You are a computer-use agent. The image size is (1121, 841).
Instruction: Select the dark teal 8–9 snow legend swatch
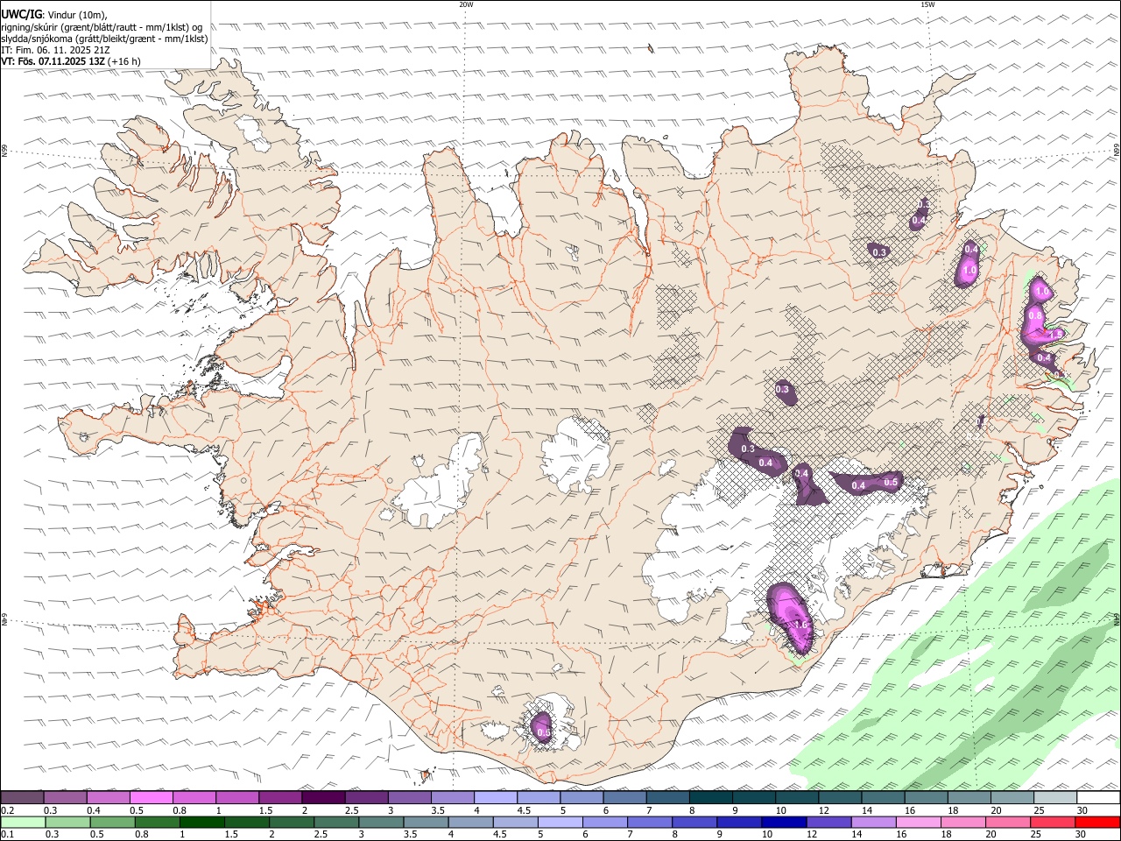(711, 797)
